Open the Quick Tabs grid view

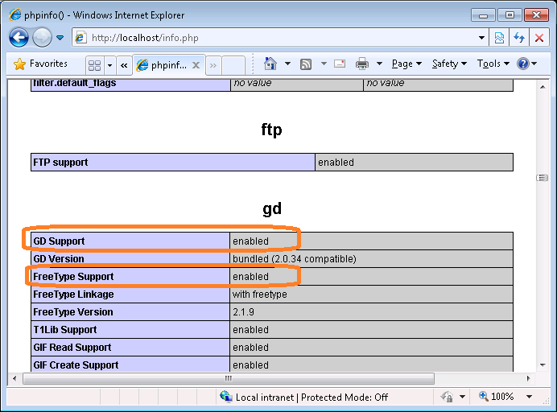[x=94, y=65]
